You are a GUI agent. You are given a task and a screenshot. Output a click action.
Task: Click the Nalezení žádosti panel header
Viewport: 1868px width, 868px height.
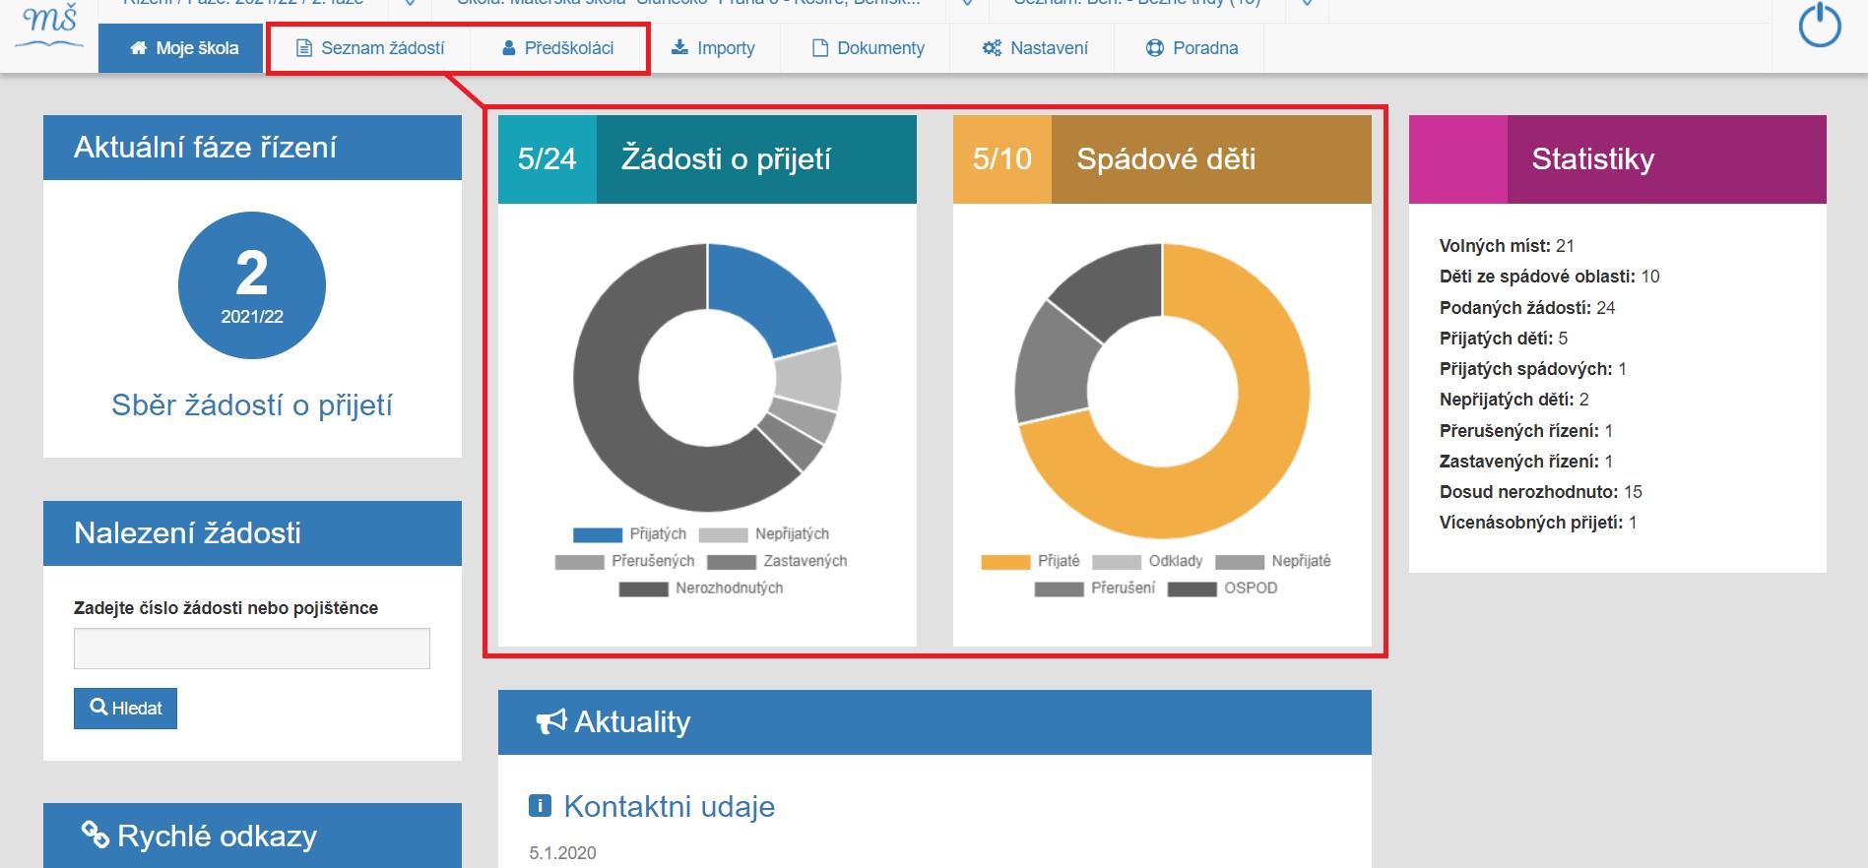252,533
